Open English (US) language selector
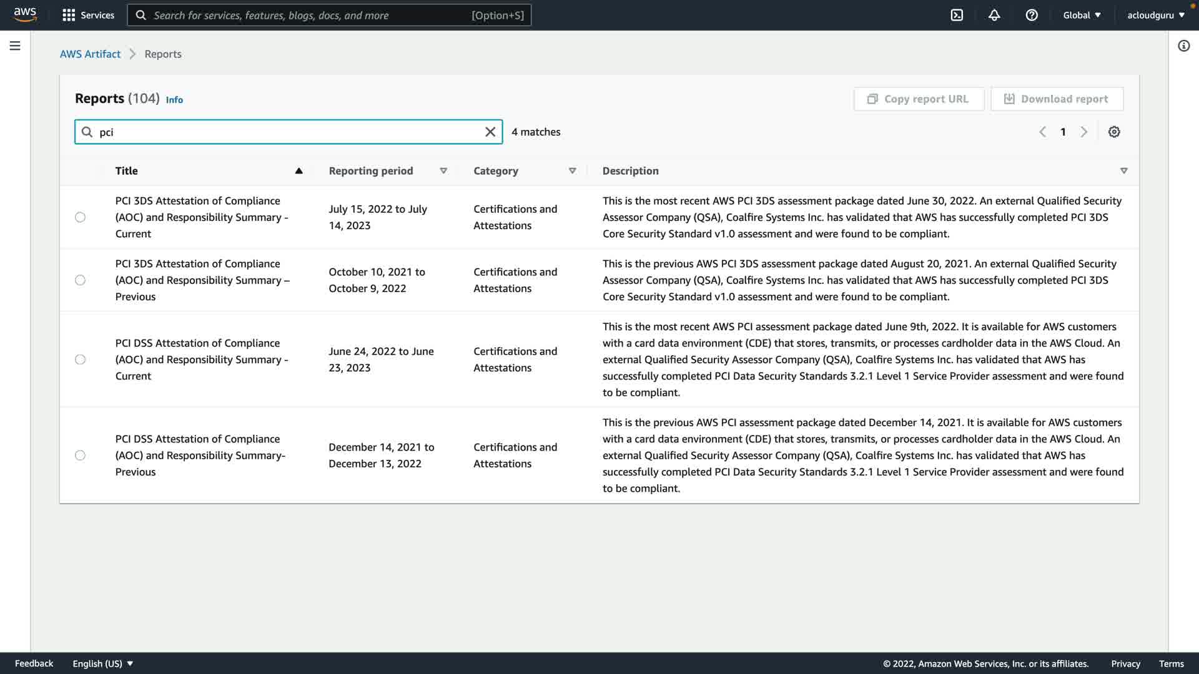Viewport: 1199px width, 674px height. tap(102, 663)
